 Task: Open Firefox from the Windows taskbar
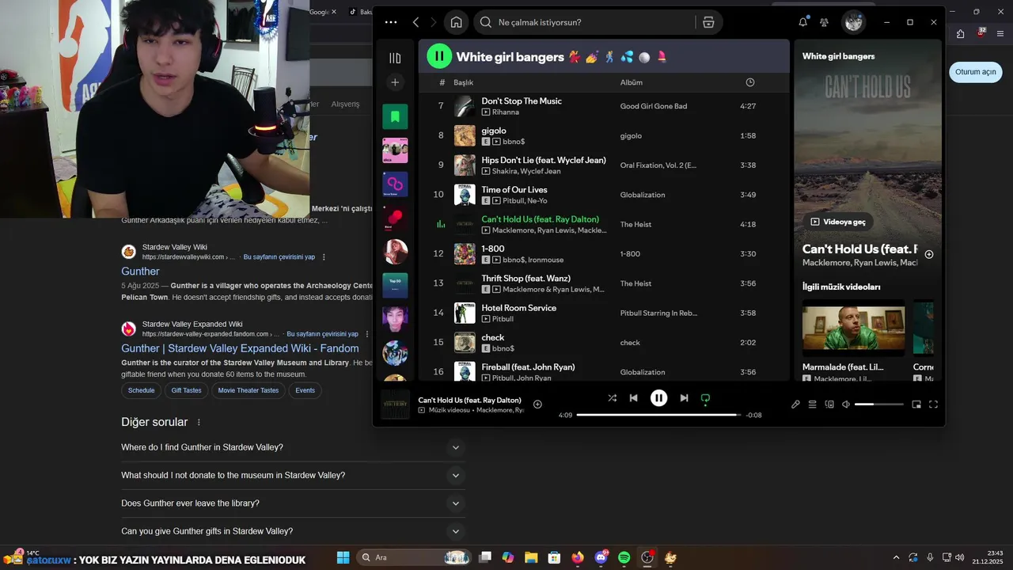coord(578,557)
